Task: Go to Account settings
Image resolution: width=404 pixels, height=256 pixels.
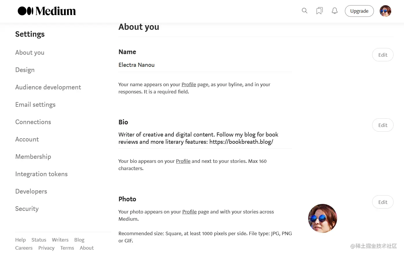Action: click(x=27, y=139)
